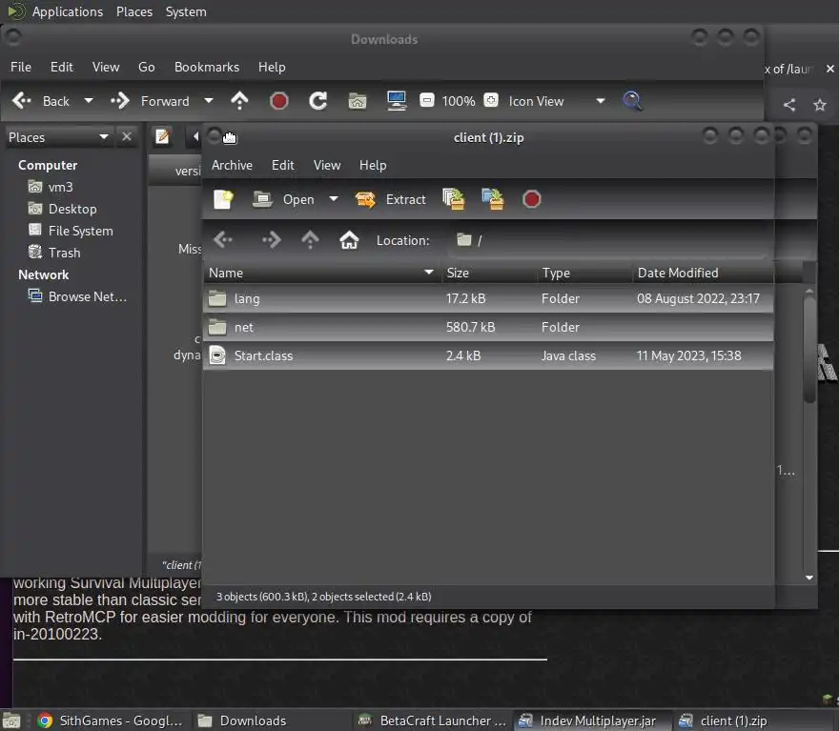839x731 pixels.
Task: Expand Forward history dropdown arrow
Action: 209,101
